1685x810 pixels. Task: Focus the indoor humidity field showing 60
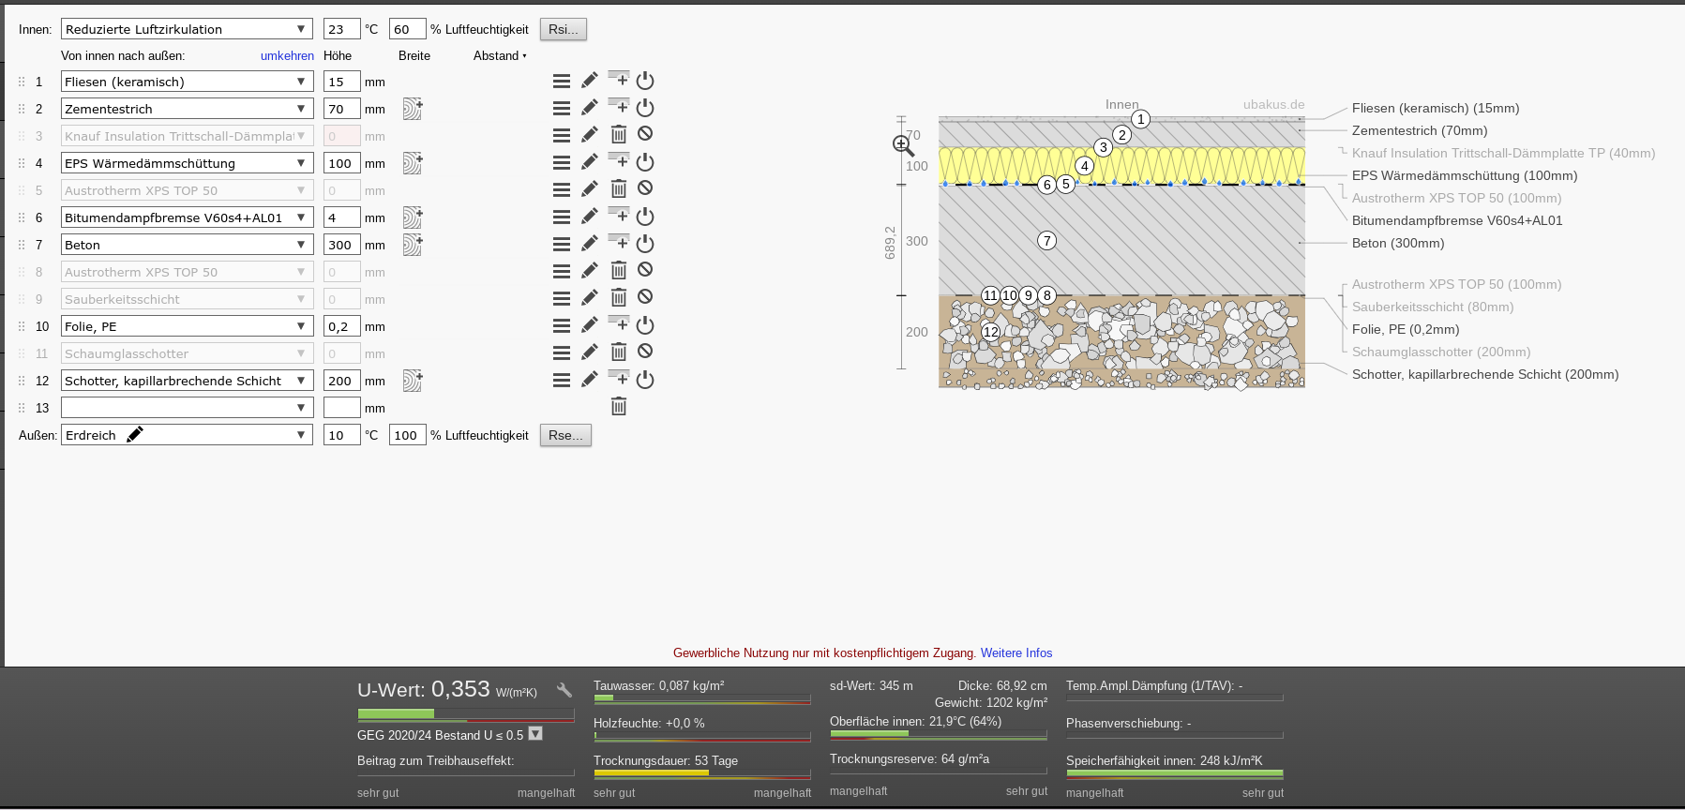click(x=408, y=29)
